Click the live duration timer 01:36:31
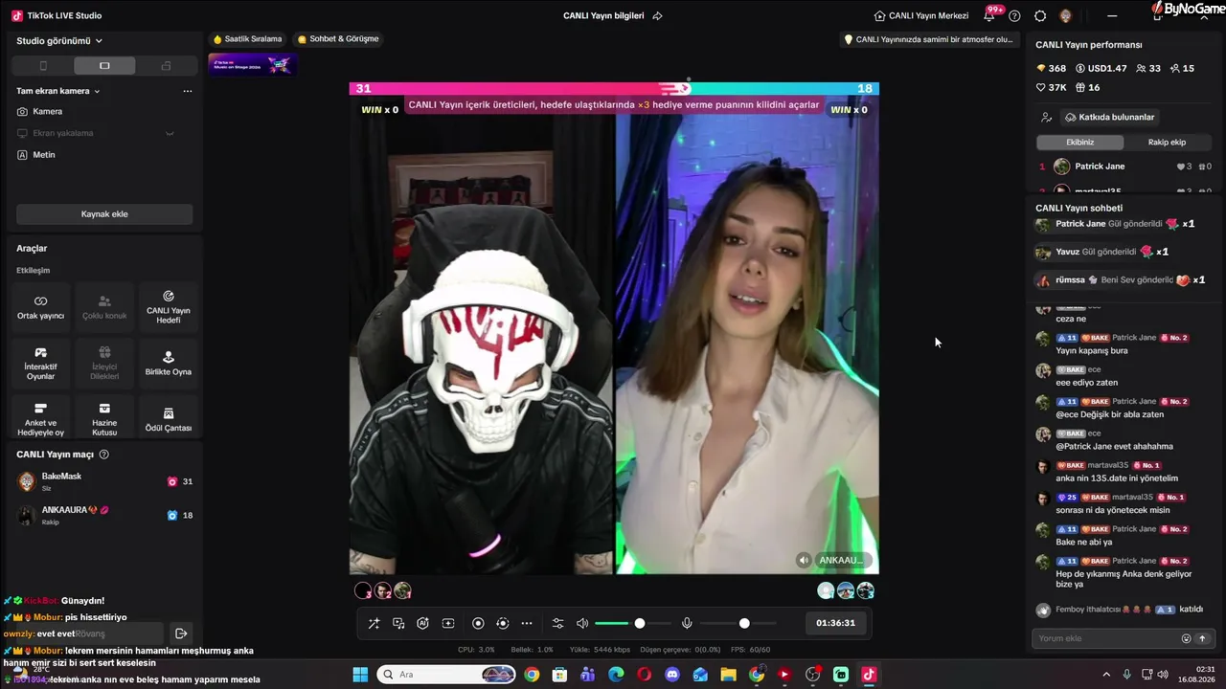This screenshot has width=1226, height=689. (x=836, y=623)
